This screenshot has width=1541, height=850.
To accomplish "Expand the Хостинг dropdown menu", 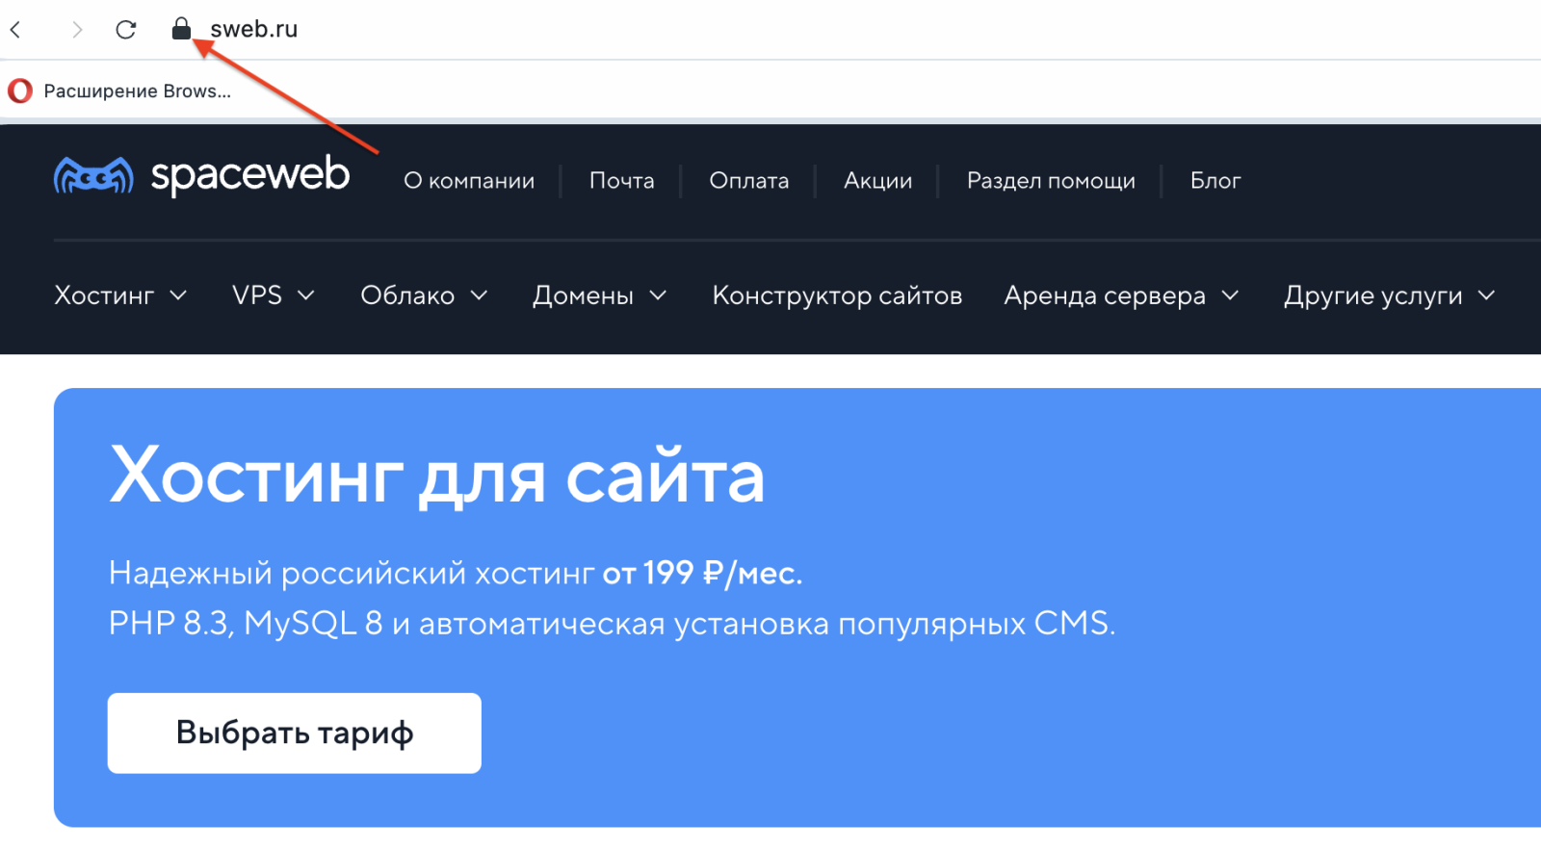I will tap(120, 296).
